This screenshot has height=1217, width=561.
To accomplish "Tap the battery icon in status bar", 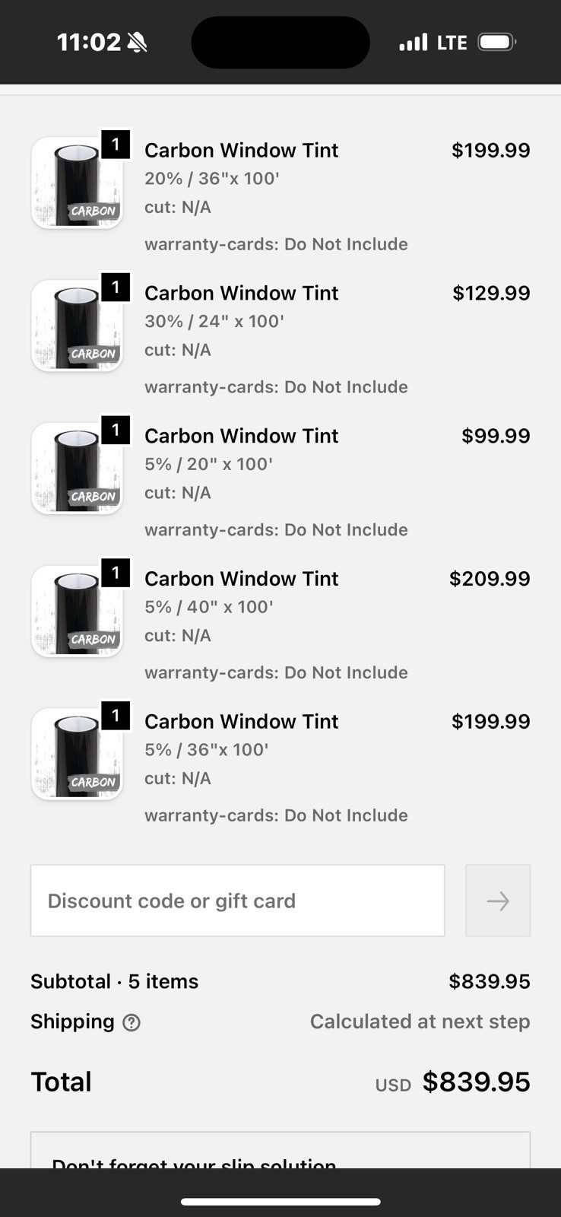I will point(496,42).
